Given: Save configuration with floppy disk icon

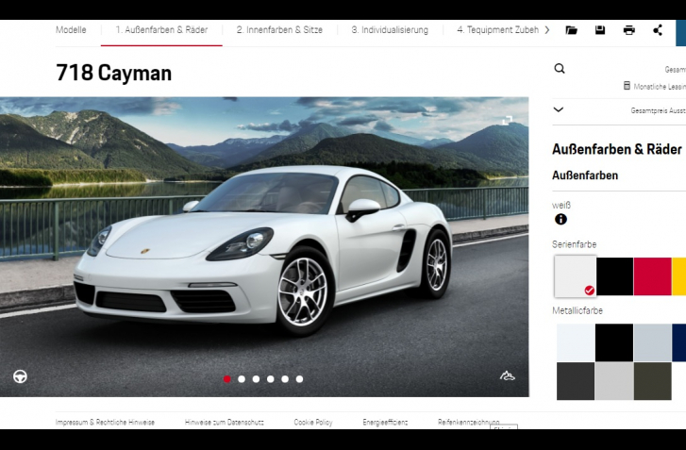Looking at the screenshot, I should pos(600,30).
